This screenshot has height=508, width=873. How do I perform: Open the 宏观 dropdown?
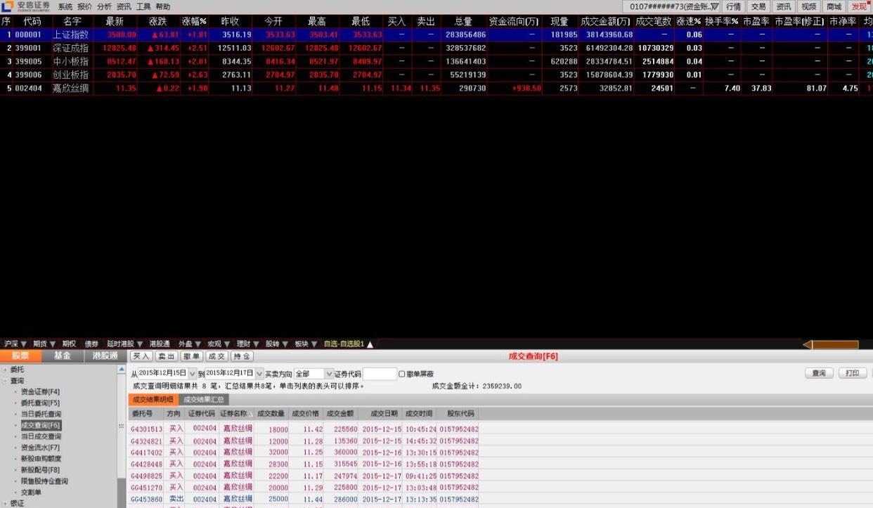pyautogui.click(x=226, y=344)
